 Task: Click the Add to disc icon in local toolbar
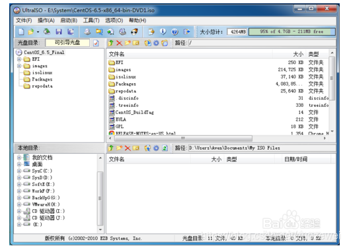point(147,148)
